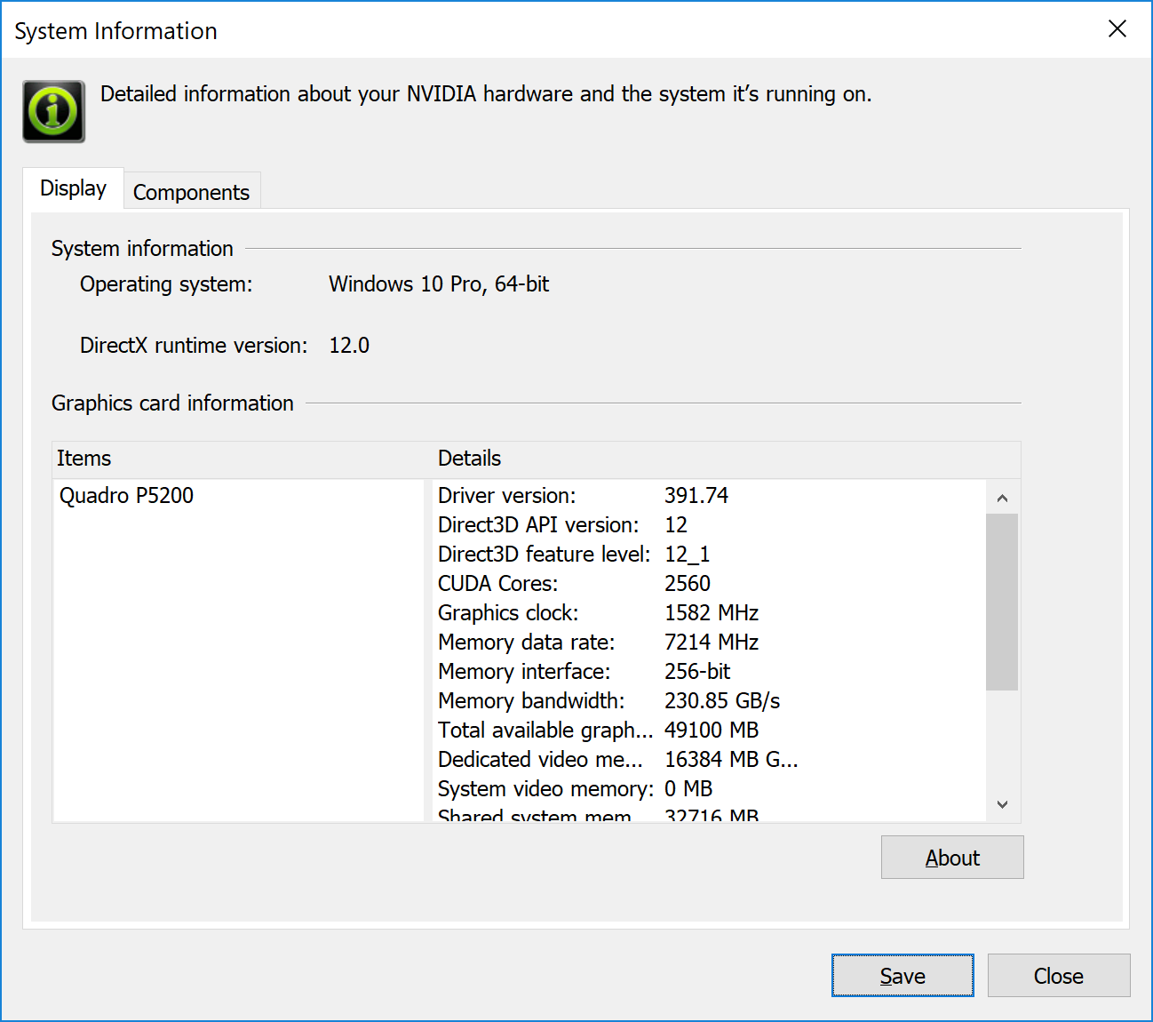The image size is (1153, 1022).
Task: Select the Memory bandwidth row
Action: [x=709, y=701]
